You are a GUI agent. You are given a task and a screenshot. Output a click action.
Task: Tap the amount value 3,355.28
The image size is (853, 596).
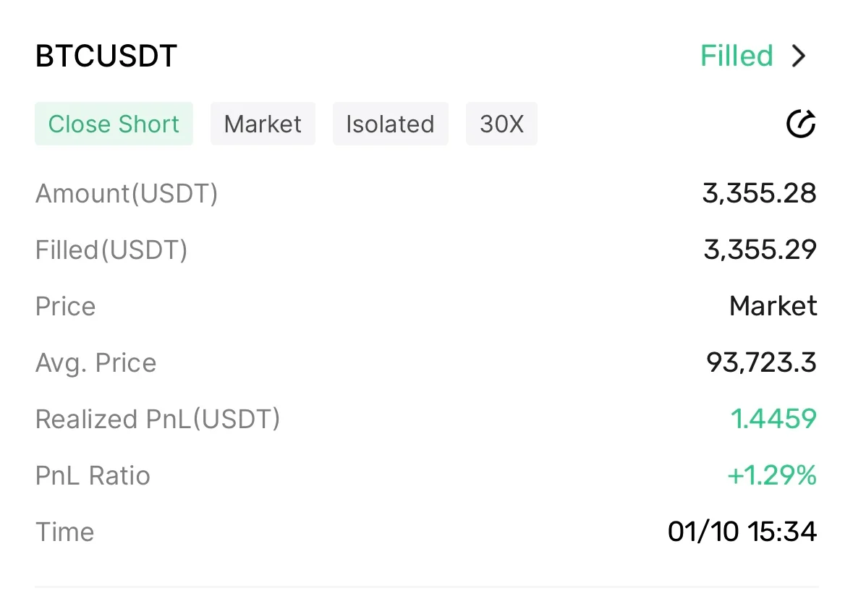759,193
